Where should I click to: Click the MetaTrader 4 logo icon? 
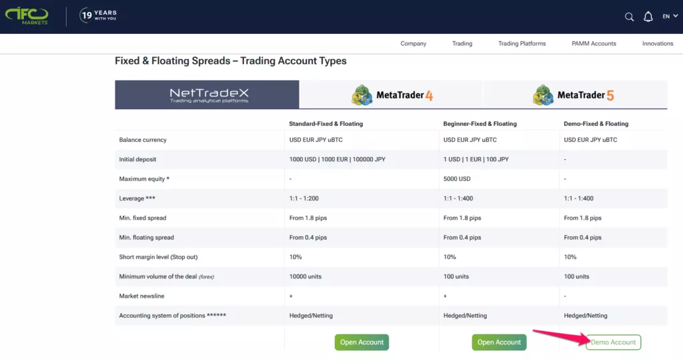362,95
